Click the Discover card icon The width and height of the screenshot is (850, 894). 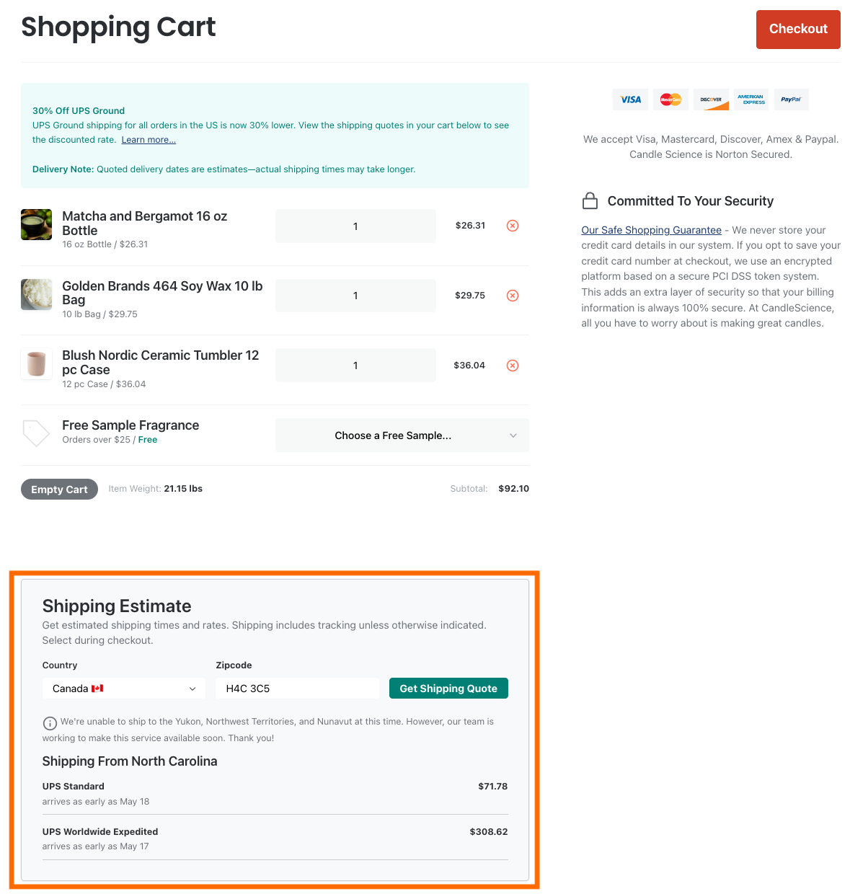(711, 99)
